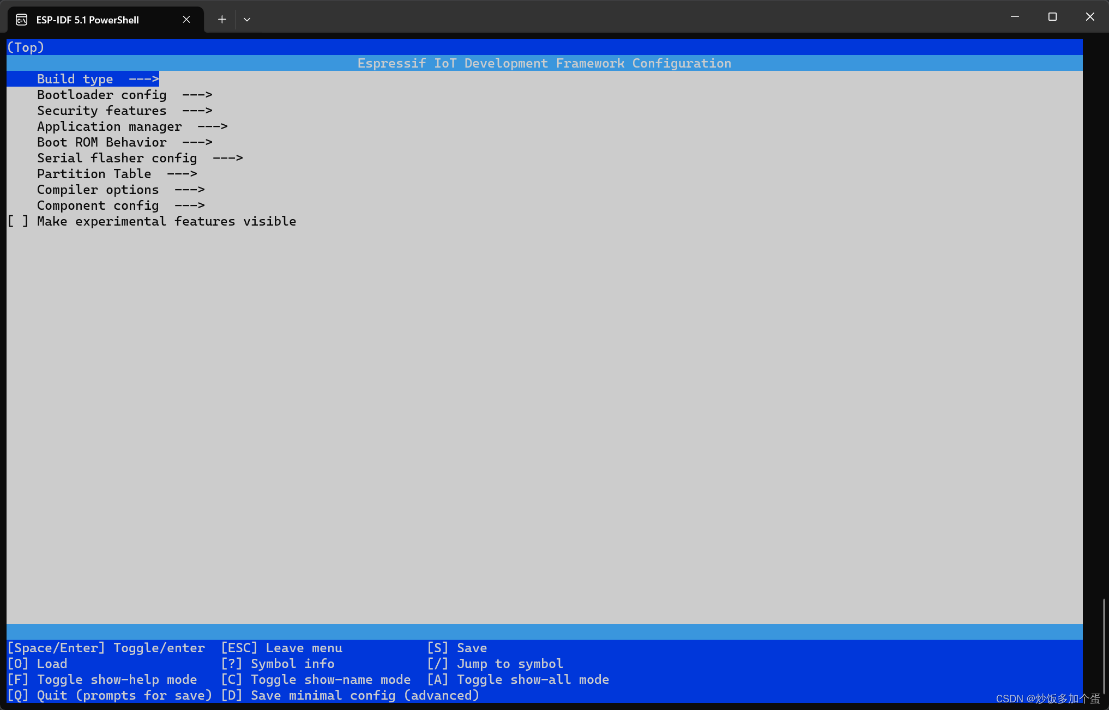
Task: Click the [ESC] Leave menu hint
Action: pyautogui.click(x=282, y=648)
